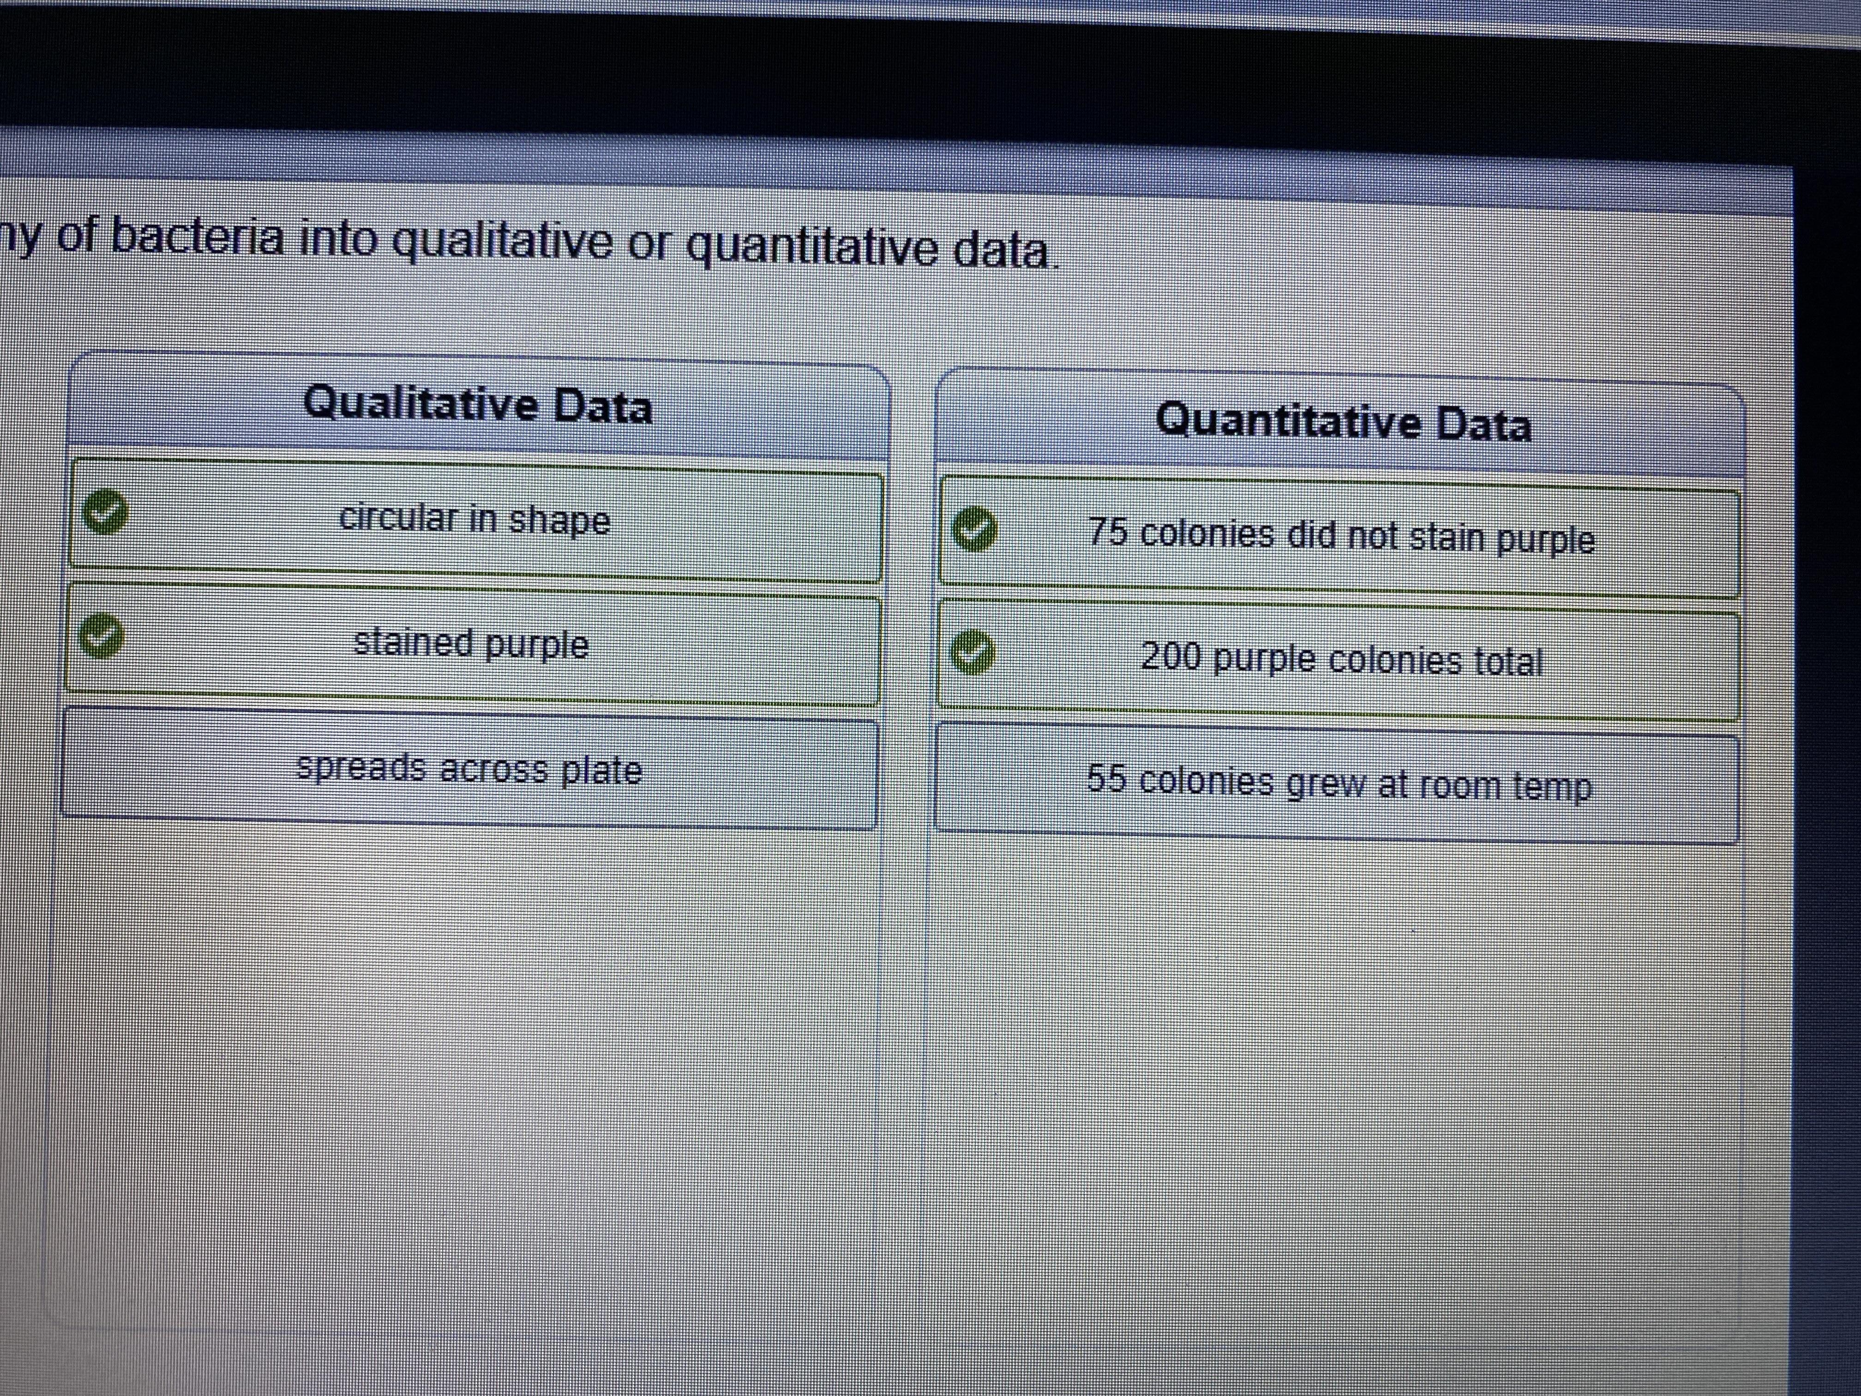The width and height of the screenshot is (1861, 1396).
Task: Click the word 'bacteria' in the instructions
Action: 198,237
